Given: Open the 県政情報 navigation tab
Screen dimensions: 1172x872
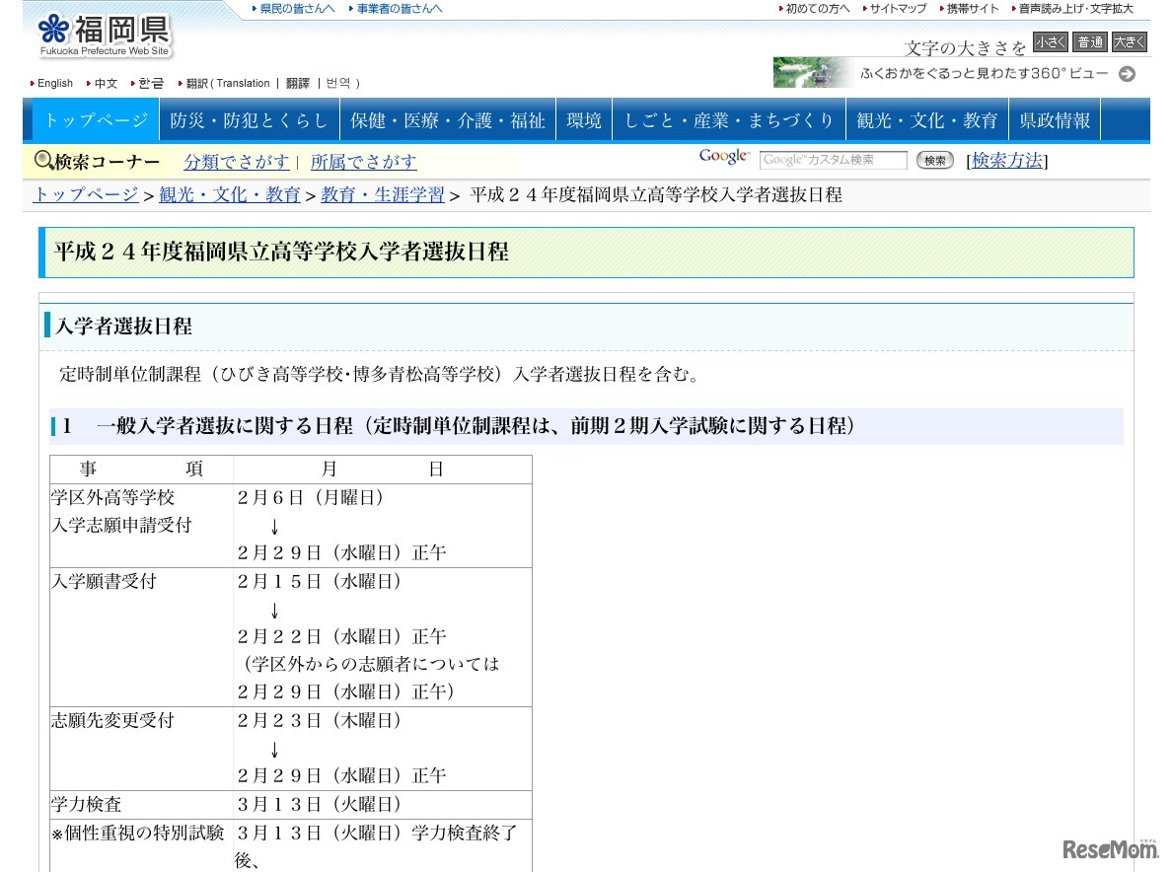Looking at the screenshot, I should click(x=1055, y=118).
